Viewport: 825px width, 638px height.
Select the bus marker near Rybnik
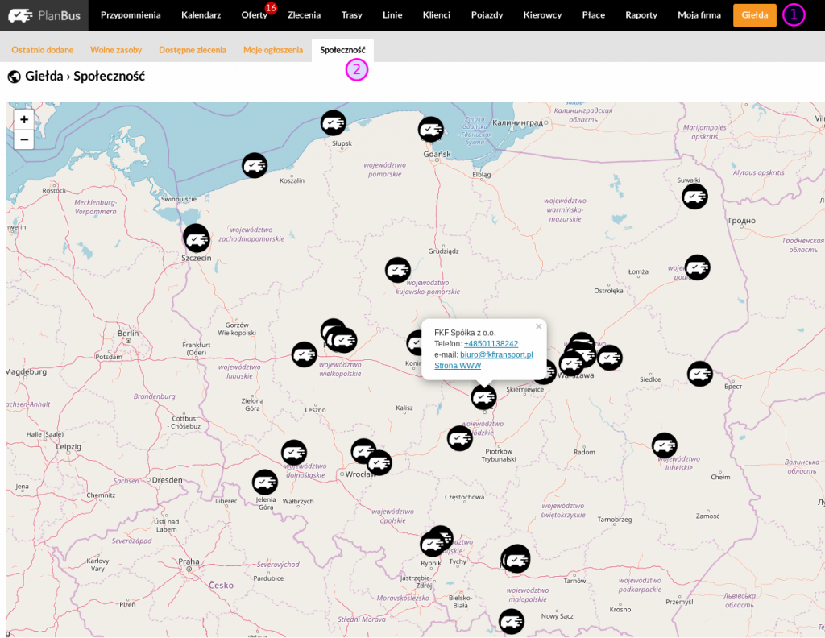[433, 544]
